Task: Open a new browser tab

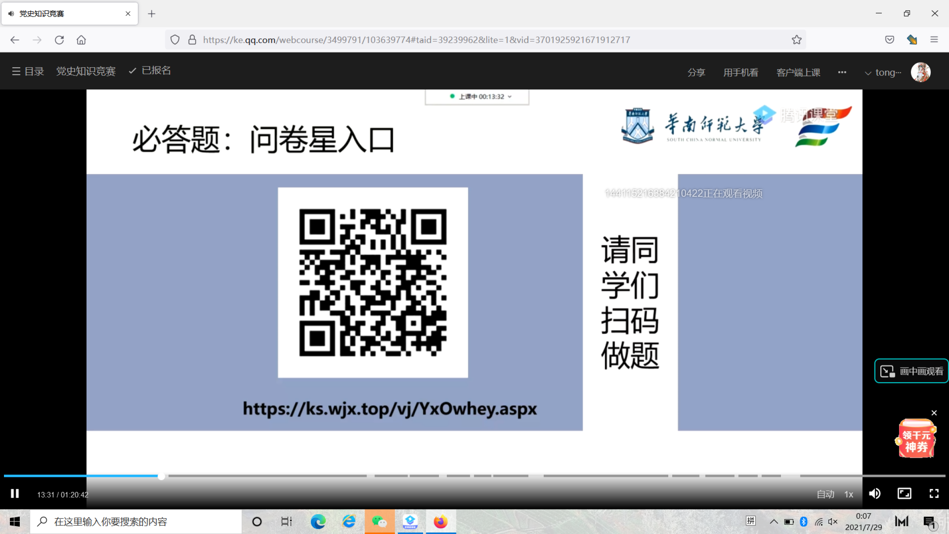Action: [x=151, y=14]
